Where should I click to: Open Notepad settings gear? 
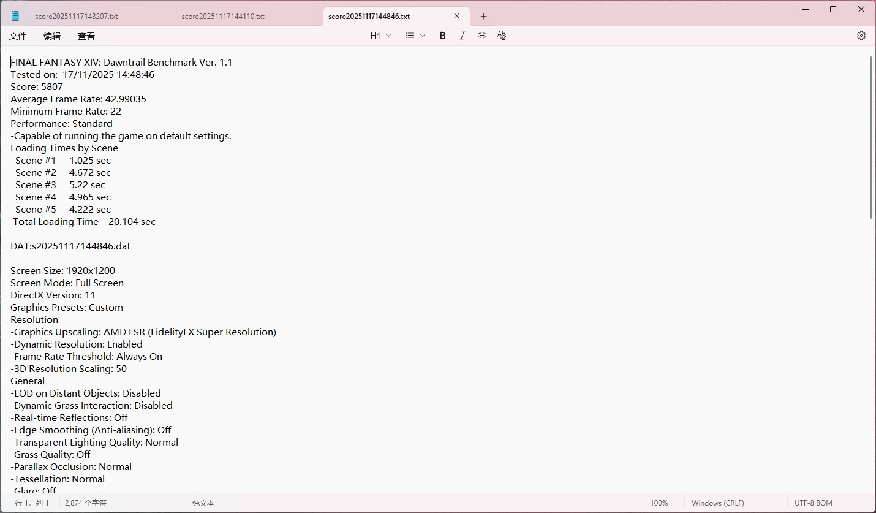pos(861,36)
